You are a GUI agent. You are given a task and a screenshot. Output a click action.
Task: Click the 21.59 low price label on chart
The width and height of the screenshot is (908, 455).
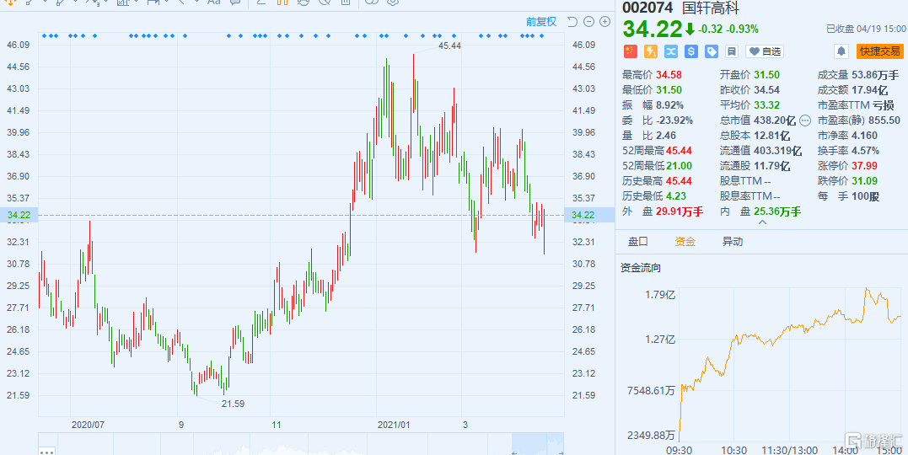(x=233, y=404)
